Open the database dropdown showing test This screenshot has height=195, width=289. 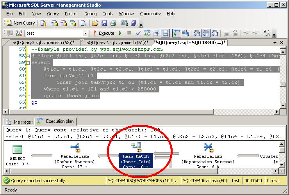(x=85, y=33)
